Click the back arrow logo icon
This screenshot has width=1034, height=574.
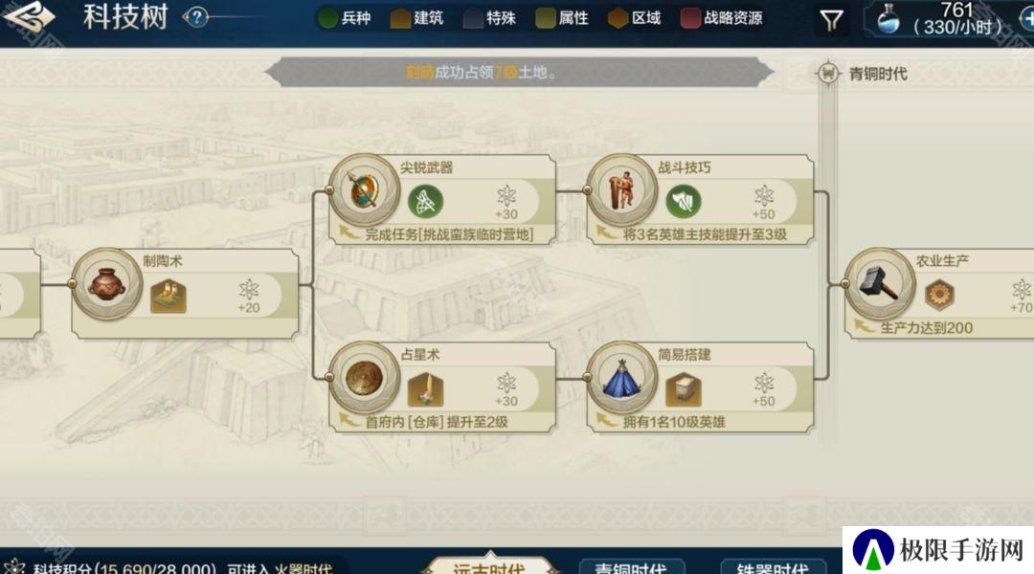28,16
